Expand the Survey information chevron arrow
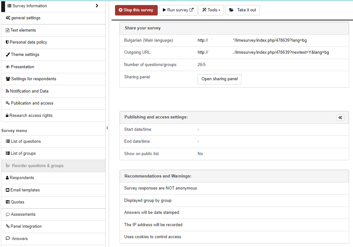 click(x=97, y=6)
